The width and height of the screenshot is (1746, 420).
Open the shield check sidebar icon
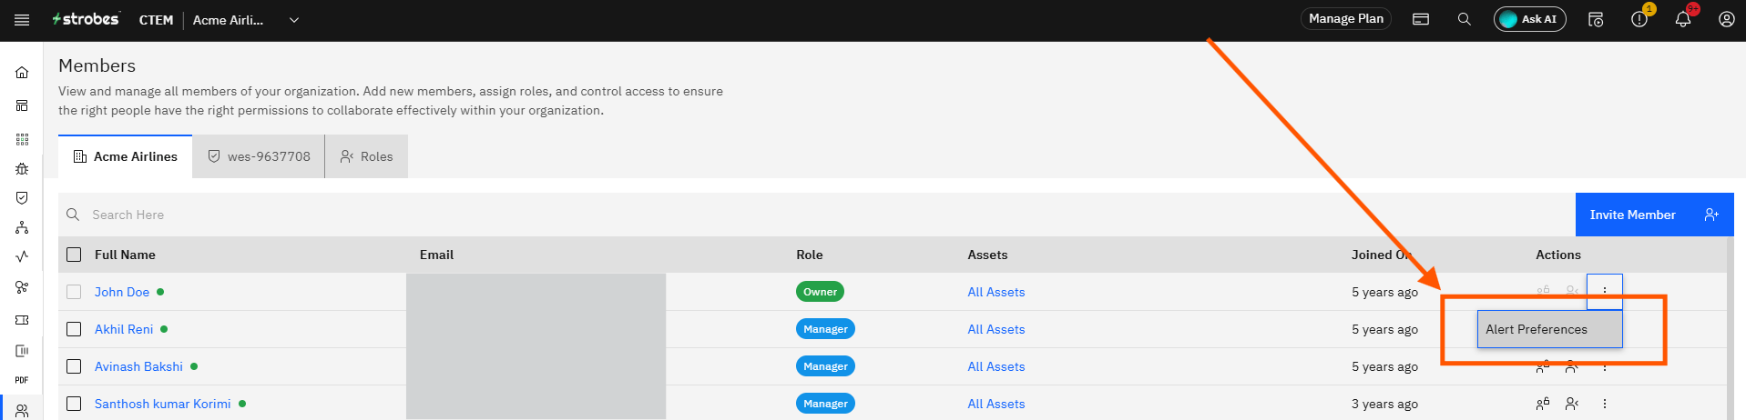click(22, 198)
